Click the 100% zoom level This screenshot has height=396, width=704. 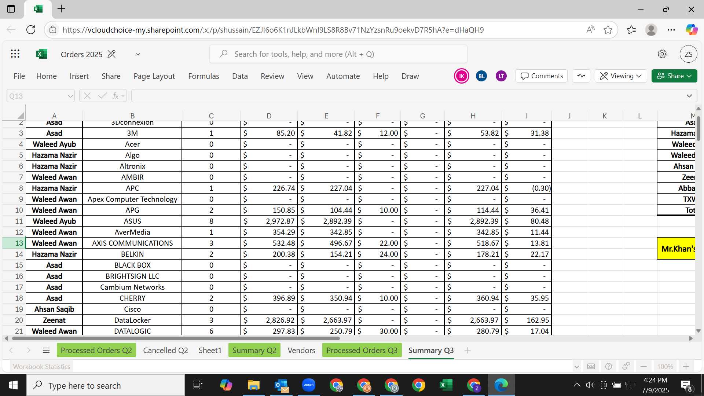click(665, 367)
